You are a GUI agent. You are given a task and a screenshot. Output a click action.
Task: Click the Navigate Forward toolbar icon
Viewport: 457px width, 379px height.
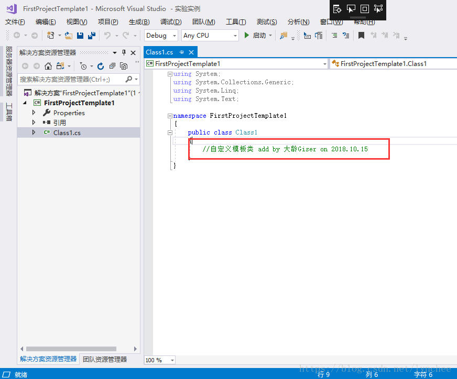click(x=35, y=36)
